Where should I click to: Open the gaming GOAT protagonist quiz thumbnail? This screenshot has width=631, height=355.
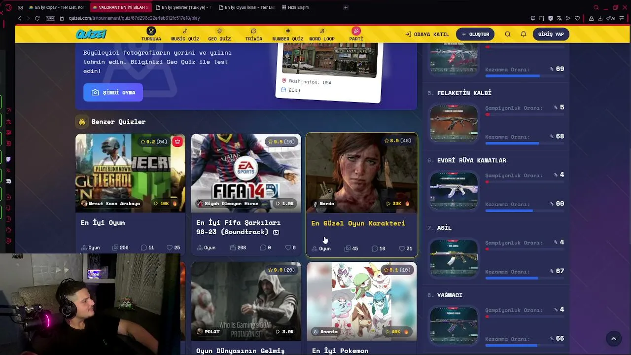tap(246, 301)
